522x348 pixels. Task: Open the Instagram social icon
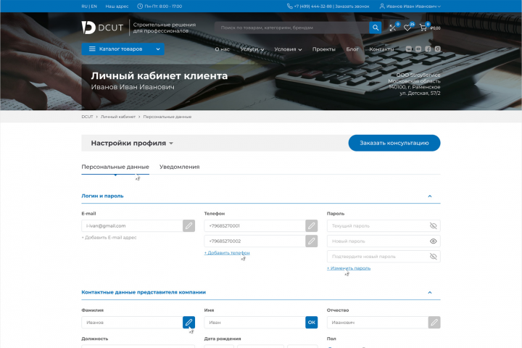click(437, 49)
